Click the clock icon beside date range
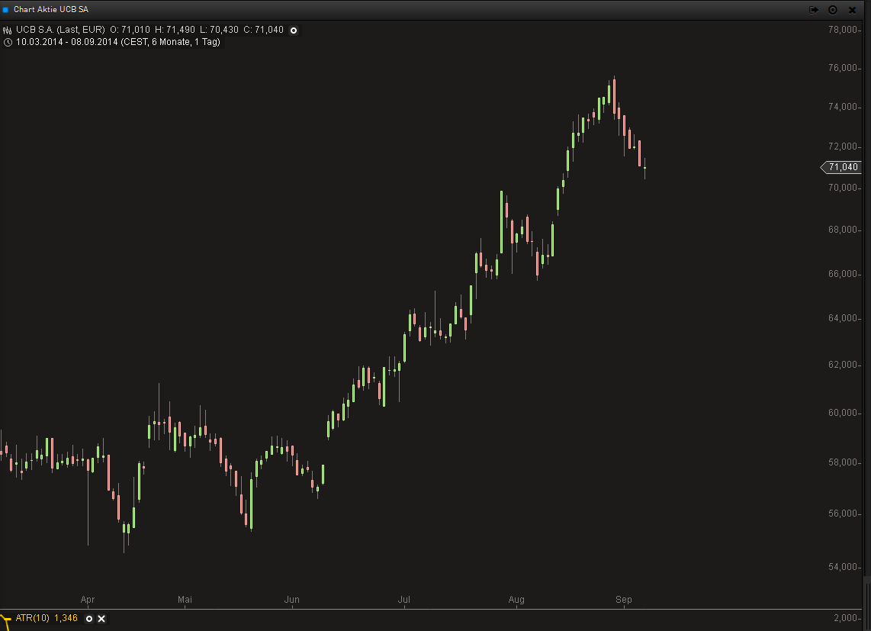The image size is (871, 631). [8, 42]
